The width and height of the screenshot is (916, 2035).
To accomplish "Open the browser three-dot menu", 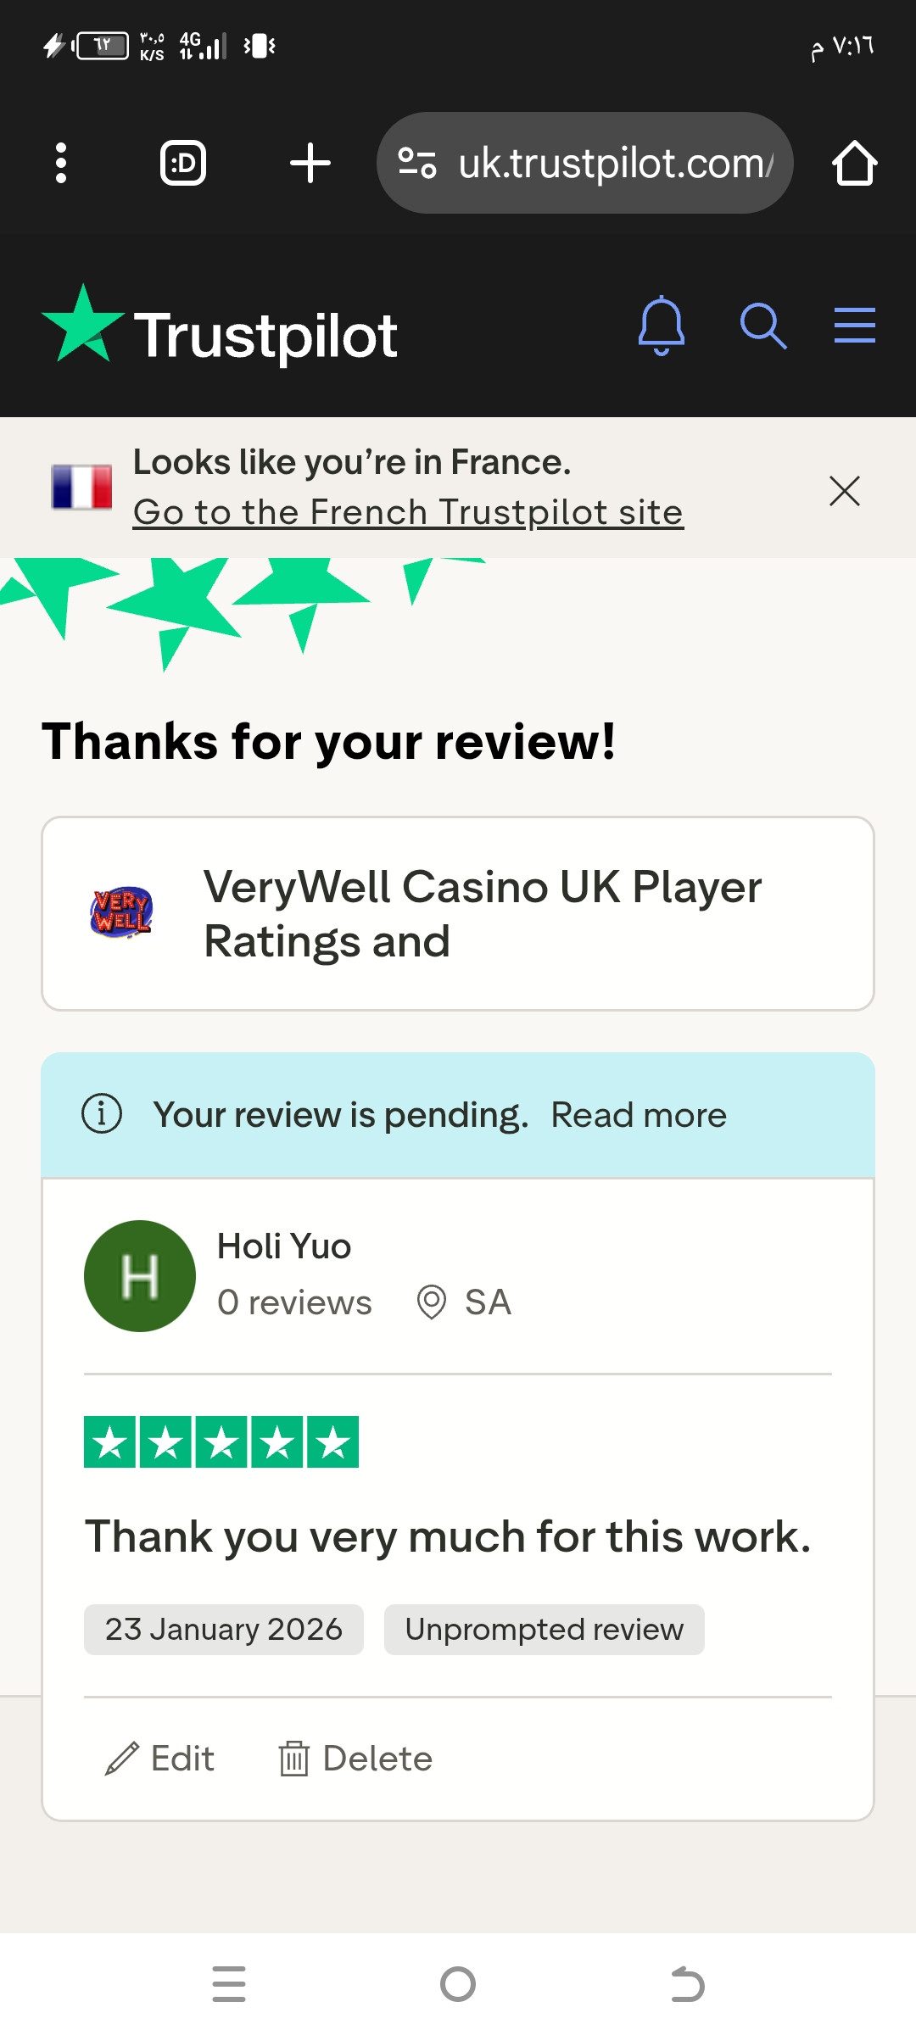I will coord(60,163).
